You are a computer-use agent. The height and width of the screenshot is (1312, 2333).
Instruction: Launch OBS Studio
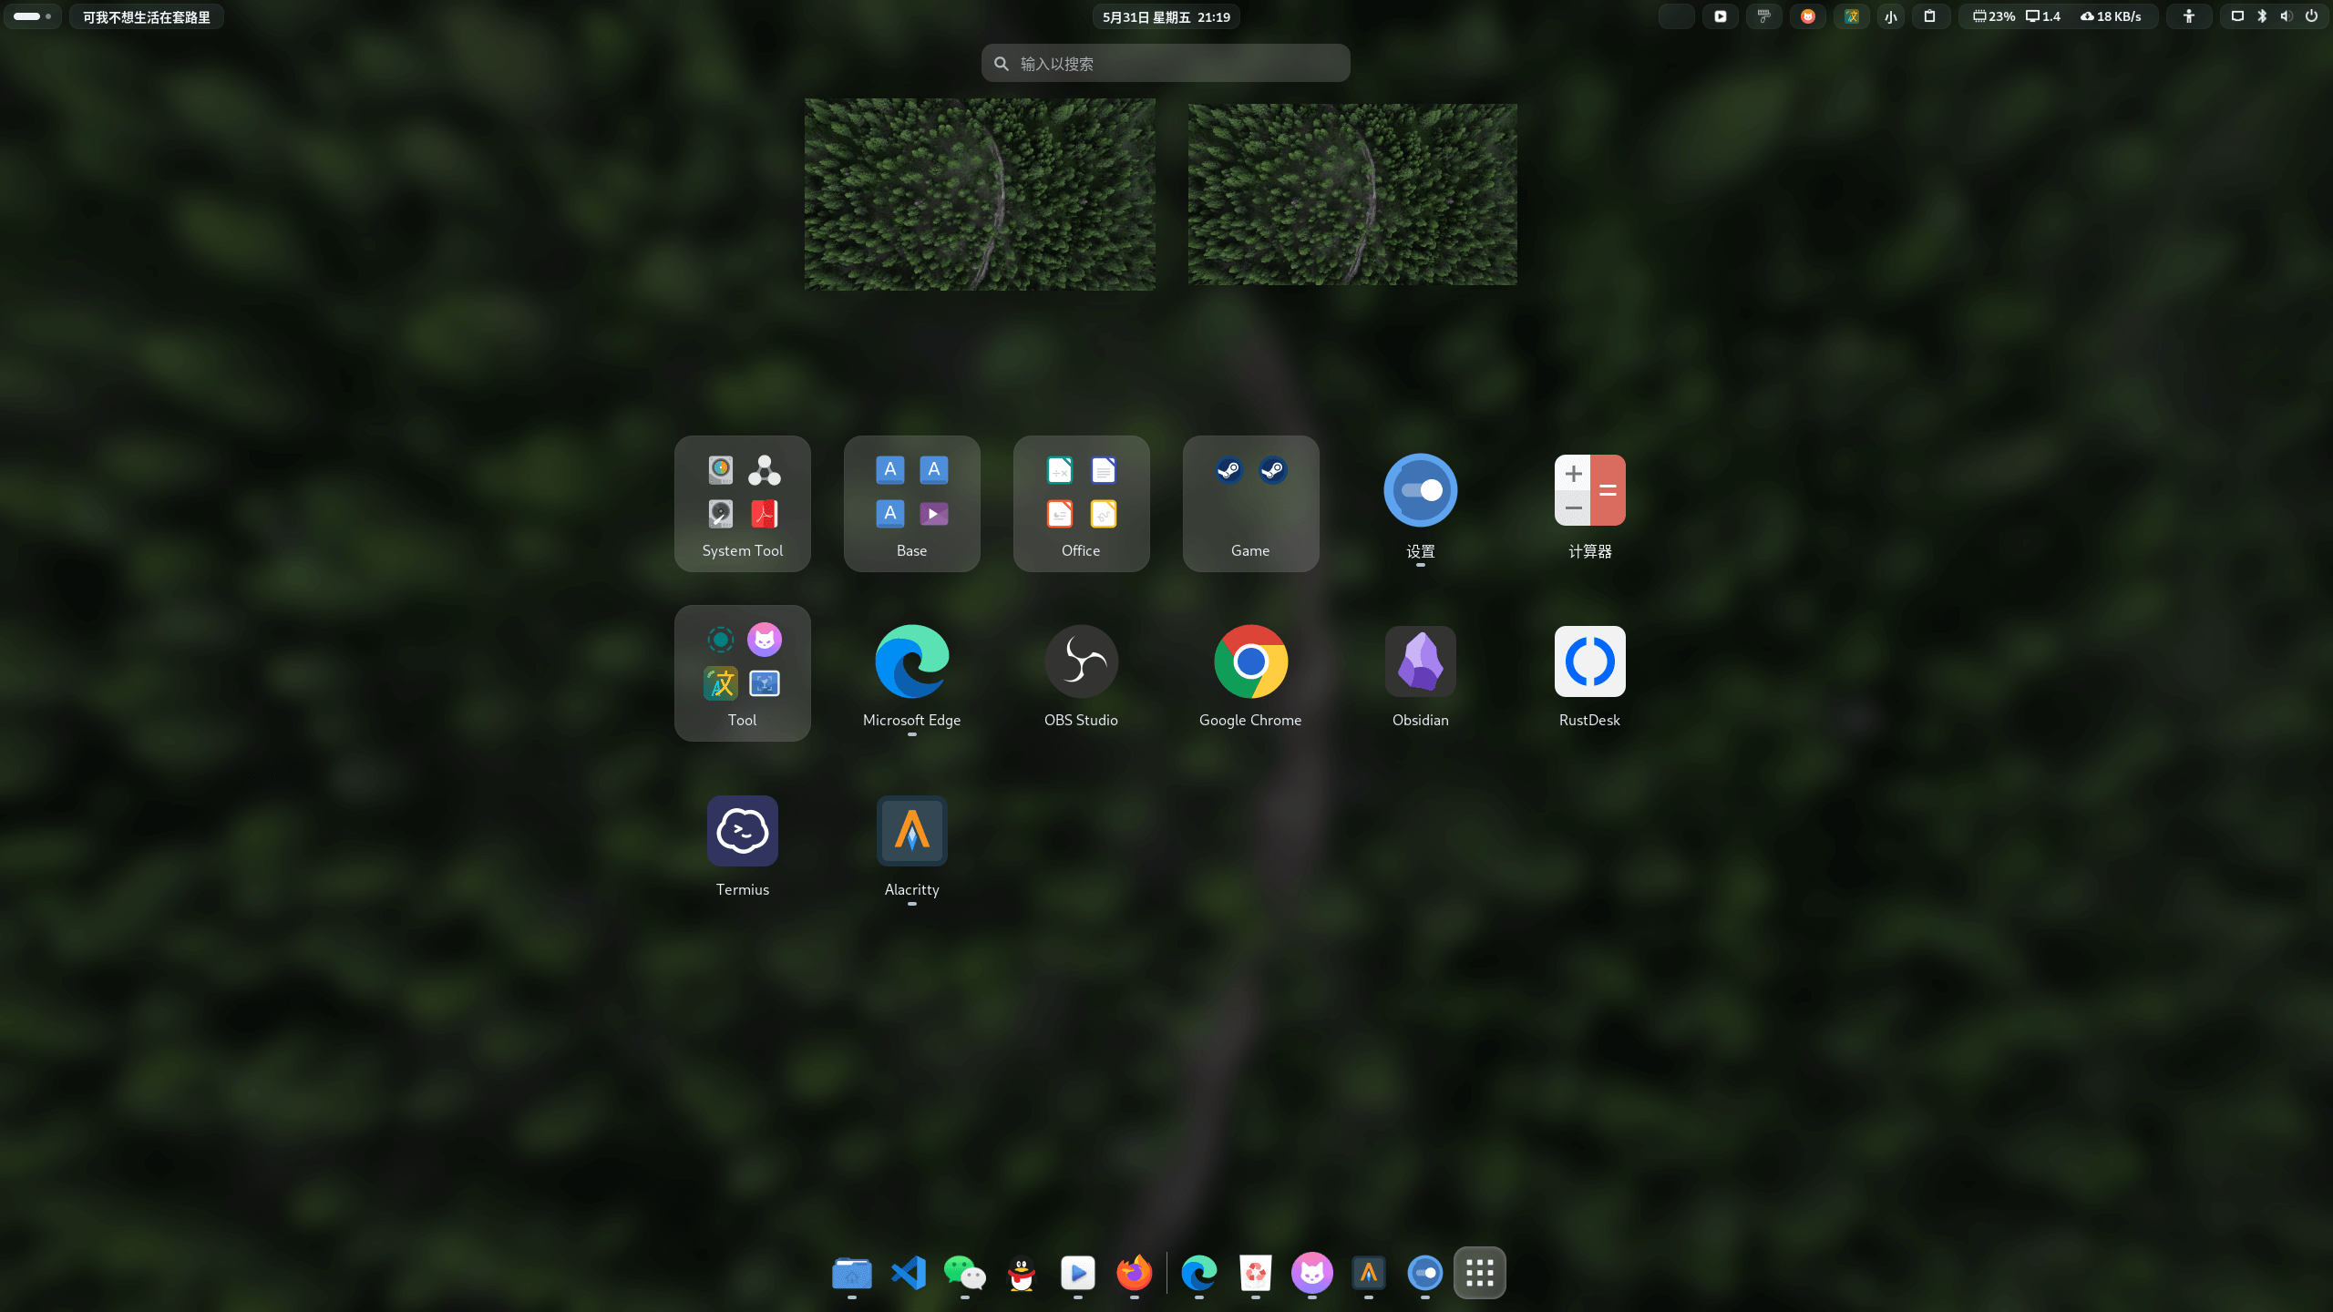1081,672
